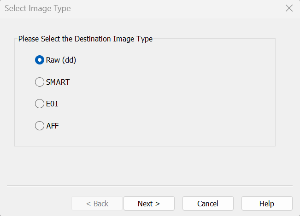Click the Select Image Type title bar

point(138,8)
